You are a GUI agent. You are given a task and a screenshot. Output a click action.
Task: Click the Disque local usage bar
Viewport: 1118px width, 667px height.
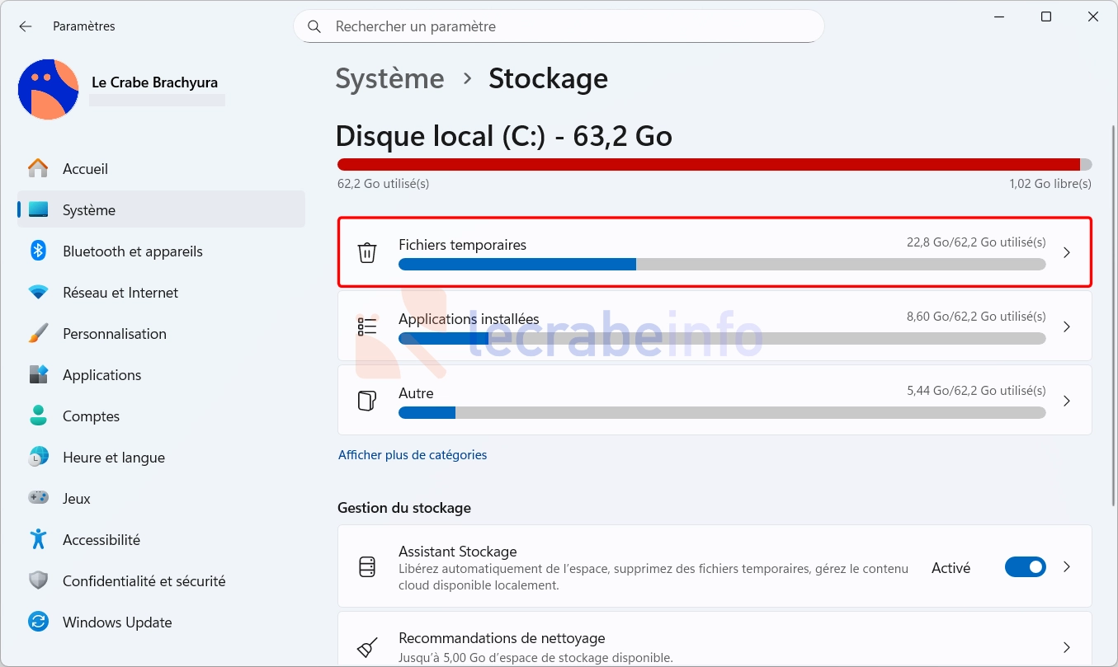(x=715, y=164)
